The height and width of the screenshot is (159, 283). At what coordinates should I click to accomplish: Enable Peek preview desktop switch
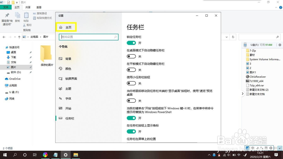point(131,101)
